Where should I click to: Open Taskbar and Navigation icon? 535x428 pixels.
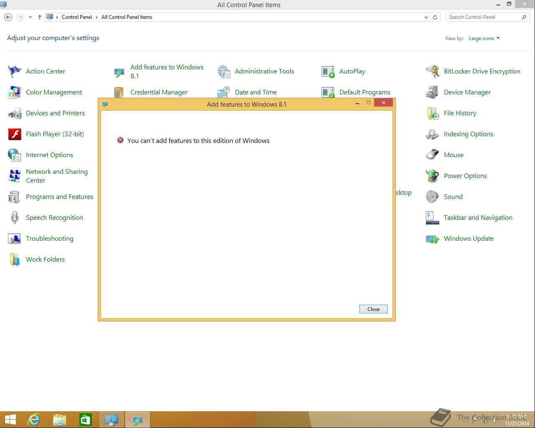pos(433,218)
